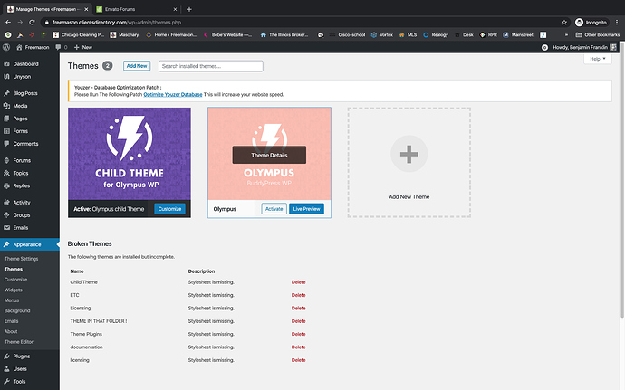Reload the page with refresh icon
This screenshot has height=390, width=625.
click(32, 23)
